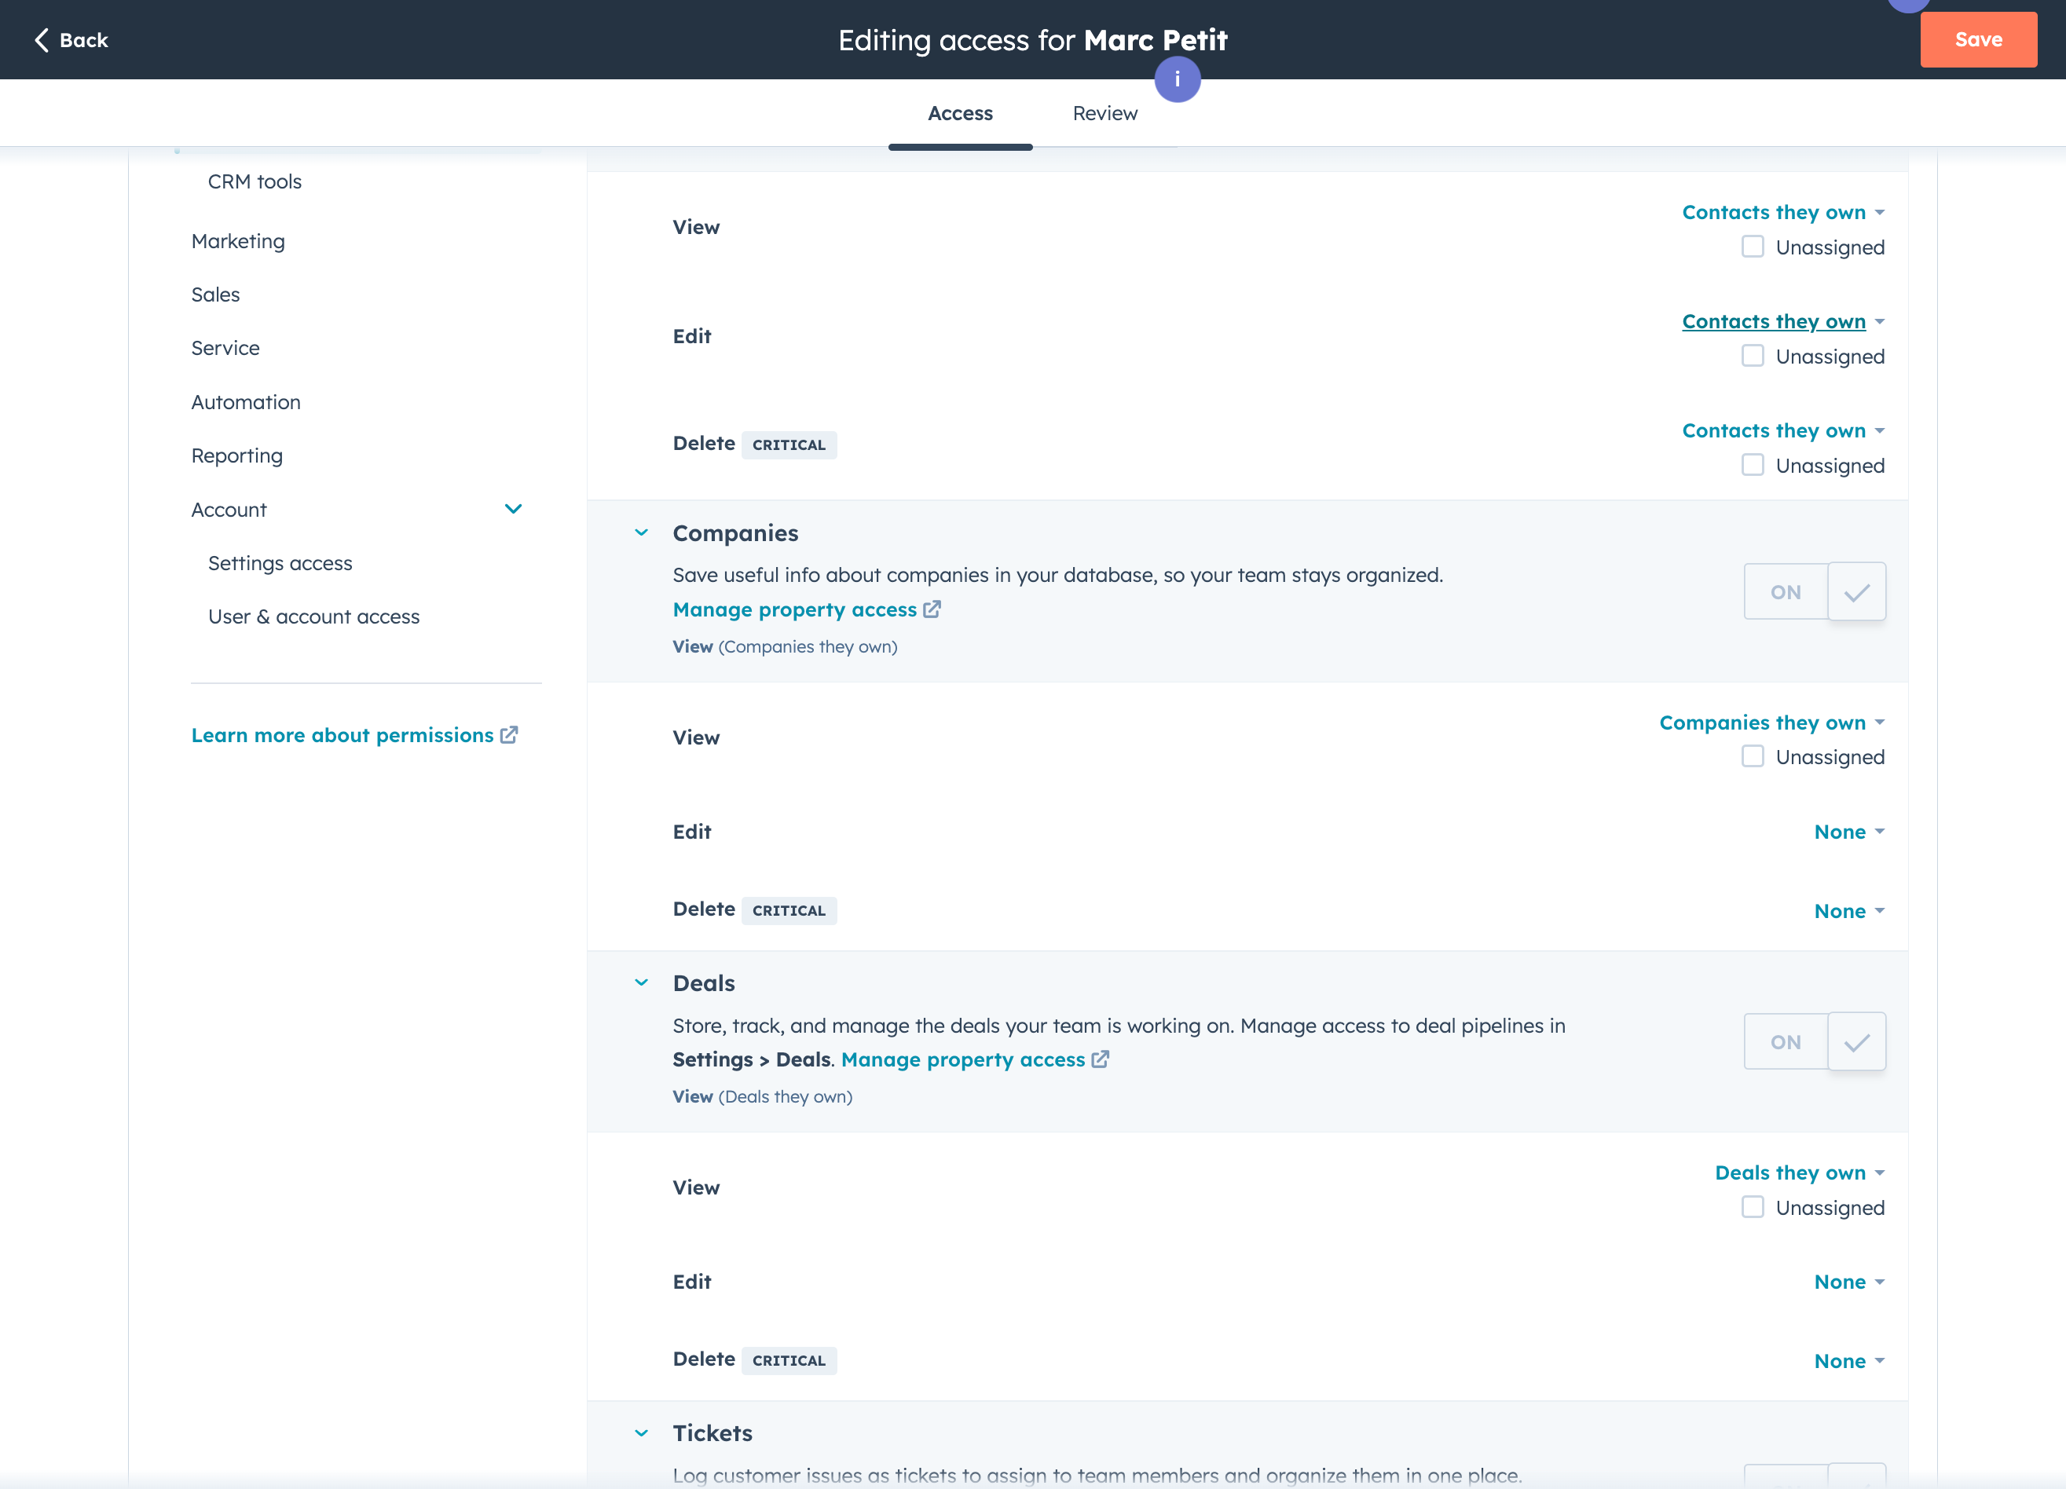Click the orange Save button

[1979, 39]
